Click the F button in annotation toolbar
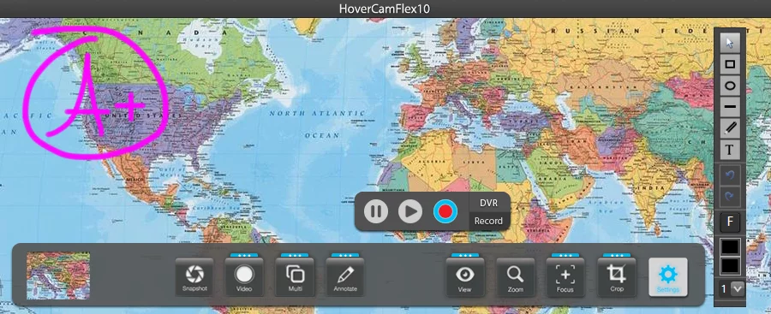This screenshot has width=771, height=314. tap(730, 222)
